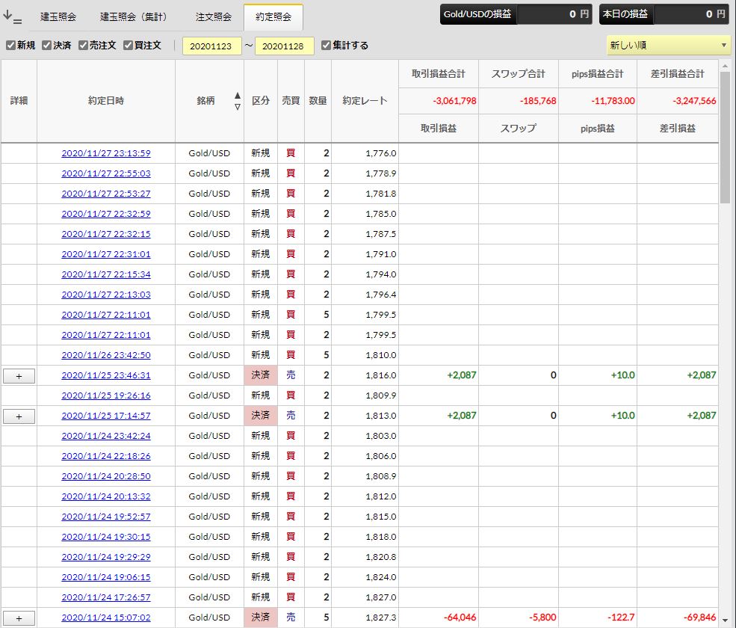Open execution 2020/11/27 22:32:59 link

coord(106,214)
